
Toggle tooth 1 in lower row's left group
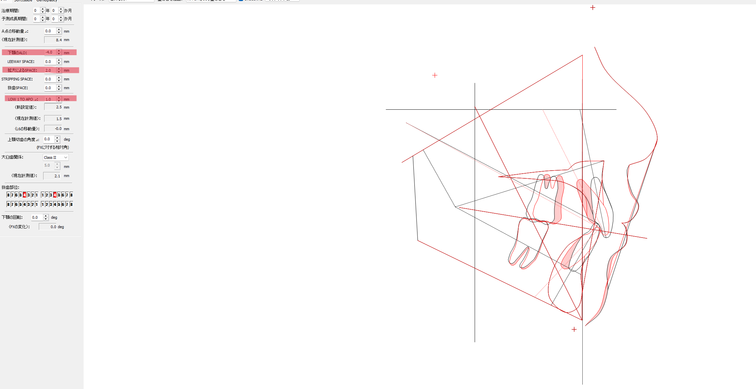tap(36, 205)
